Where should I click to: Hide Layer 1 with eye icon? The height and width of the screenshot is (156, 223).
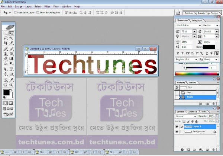[177, 127]
